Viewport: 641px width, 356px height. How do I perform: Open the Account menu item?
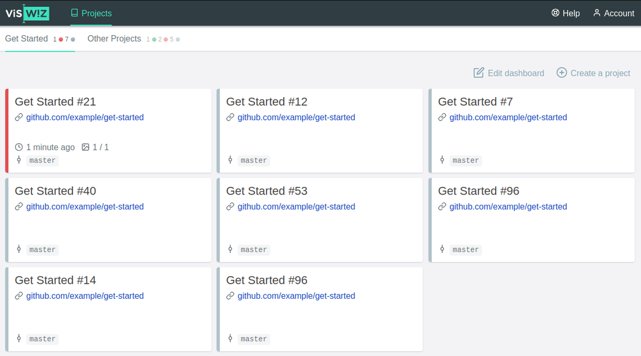pos(614,13)
